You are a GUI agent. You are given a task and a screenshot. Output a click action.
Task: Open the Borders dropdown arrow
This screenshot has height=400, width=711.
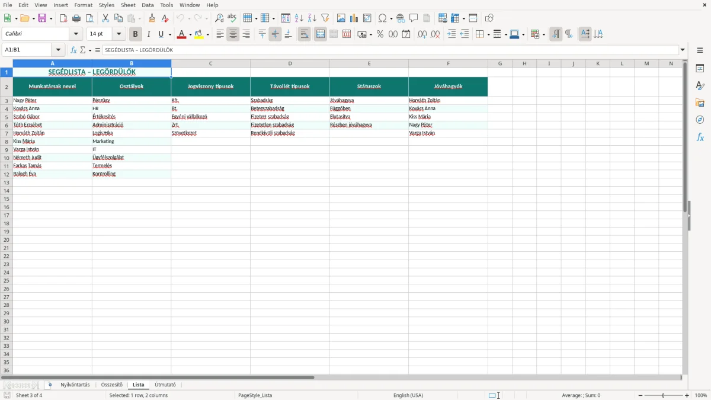[x=488, y=35]
